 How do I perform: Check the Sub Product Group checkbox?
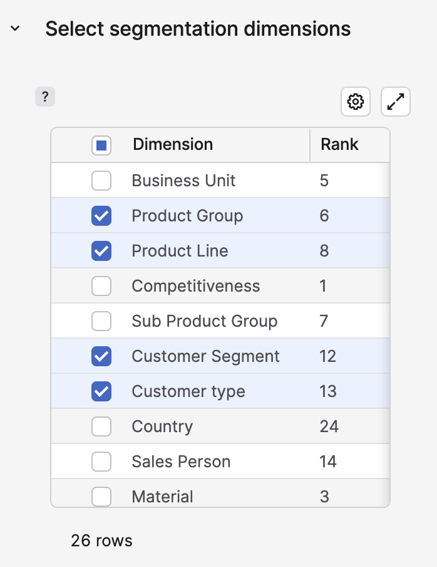coord(101,321)
